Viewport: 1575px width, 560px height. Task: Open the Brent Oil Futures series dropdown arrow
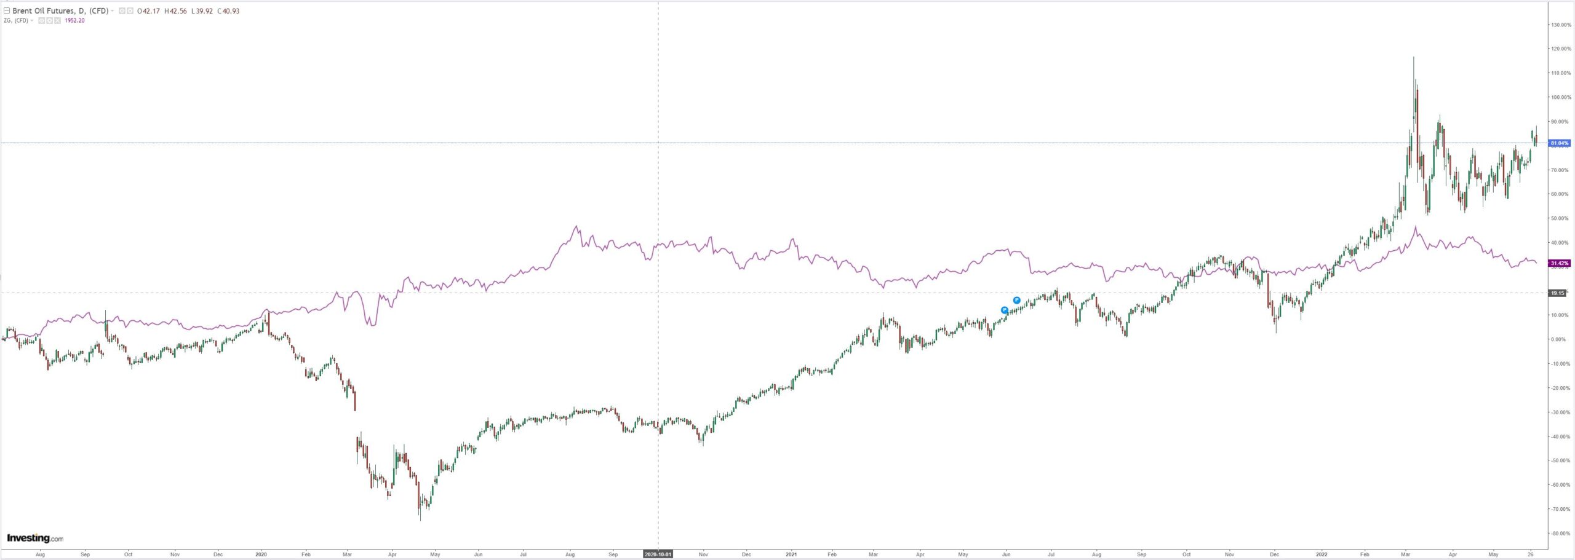point(113,11)
